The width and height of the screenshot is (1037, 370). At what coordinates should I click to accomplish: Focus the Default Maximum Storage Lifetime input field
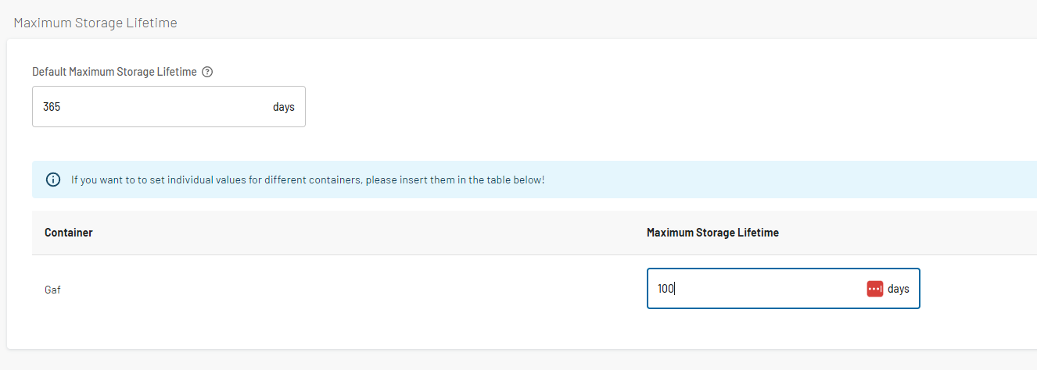pos(169,107)
